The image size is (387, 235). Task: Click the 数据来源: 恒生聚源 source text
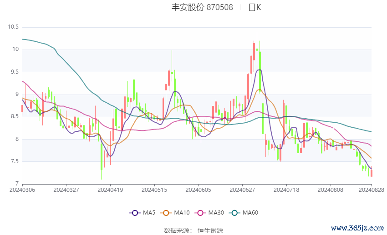193,230
